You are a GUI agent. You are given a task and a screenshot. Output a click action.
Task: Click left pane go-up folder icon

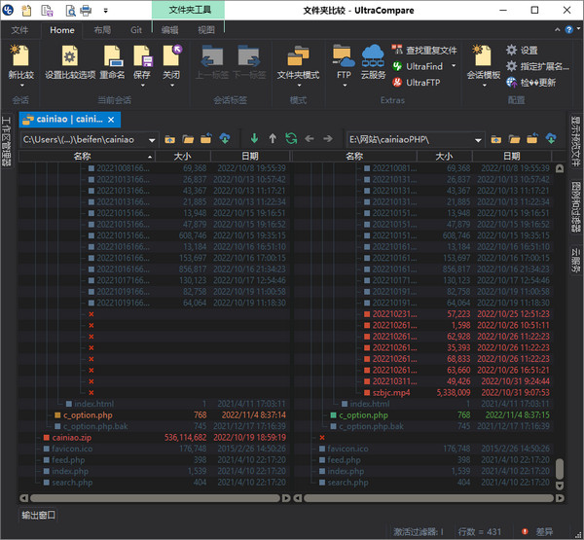pos(169,139)
